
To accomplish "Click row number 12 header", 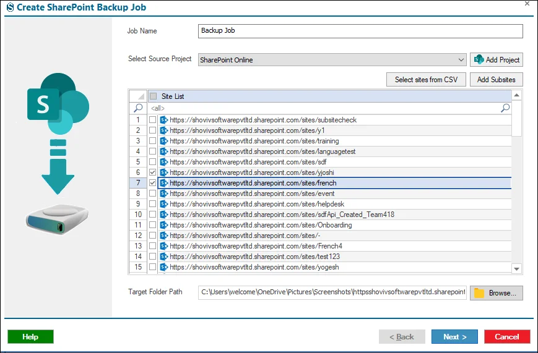I will click(x=138, y=236).
